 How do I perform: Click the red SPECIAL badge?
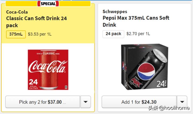(48, 3)
